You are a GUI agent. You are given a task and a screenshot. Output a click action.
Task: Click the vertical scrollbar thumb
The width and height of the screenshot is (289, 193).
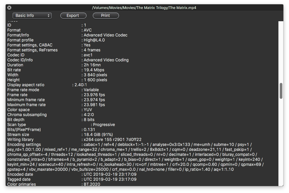click(281, 91)
